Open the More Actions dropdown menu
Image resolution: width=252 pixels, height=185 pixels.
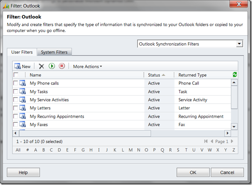[88, 66]
